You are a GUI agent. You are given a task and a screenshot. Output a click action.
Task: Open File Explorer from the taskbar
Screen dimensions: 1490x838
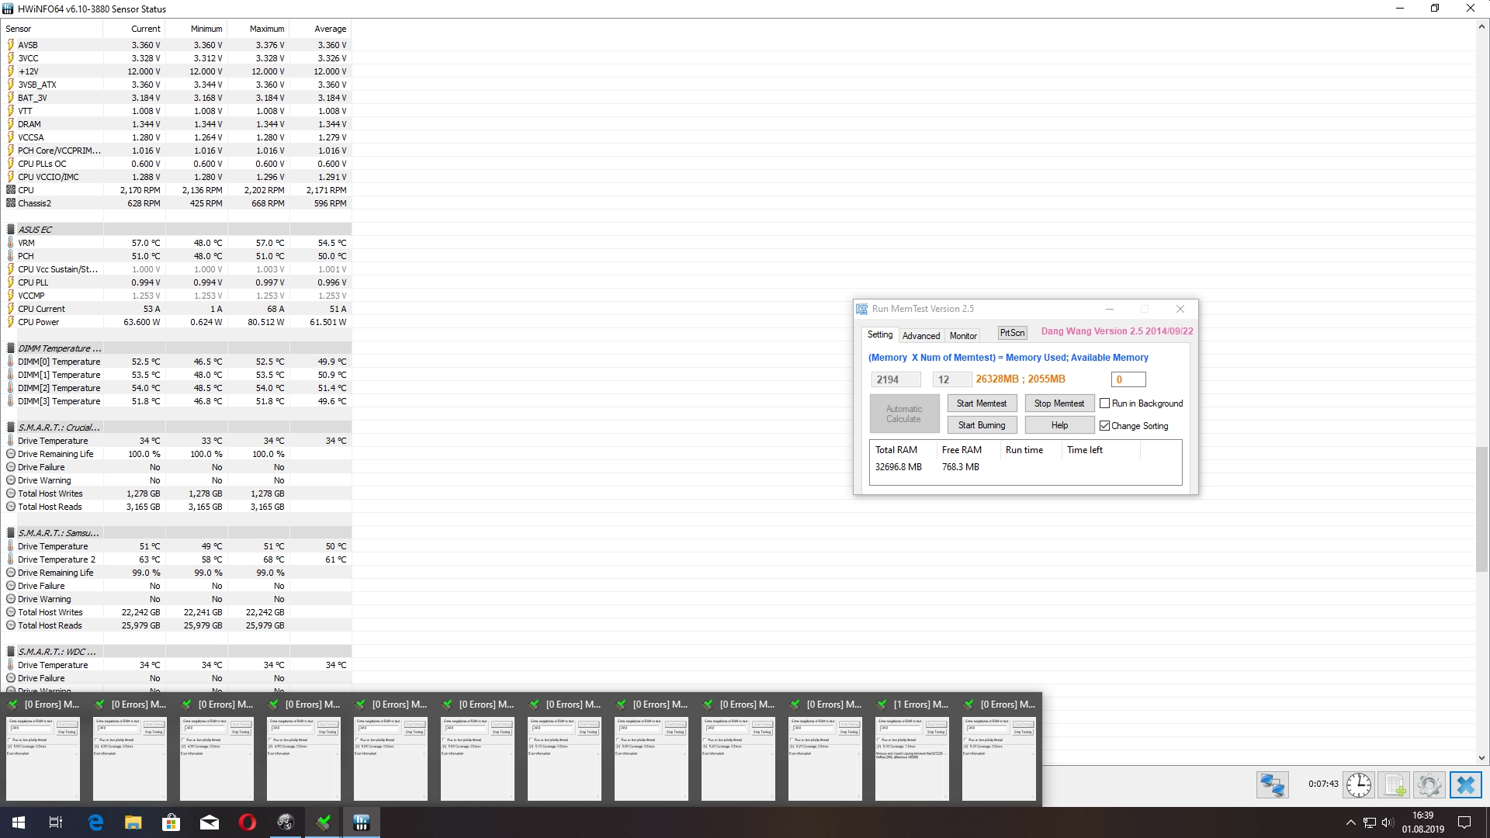click(x=133, y=822)
